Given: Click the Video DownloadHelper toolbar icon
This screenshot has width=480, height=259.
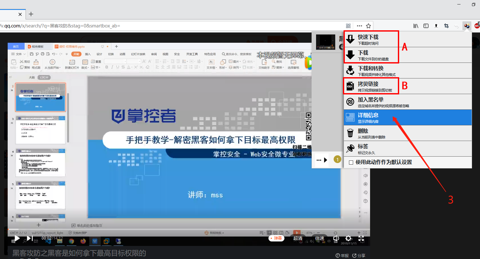Looking at the screenshot, I should pos(467,26).
